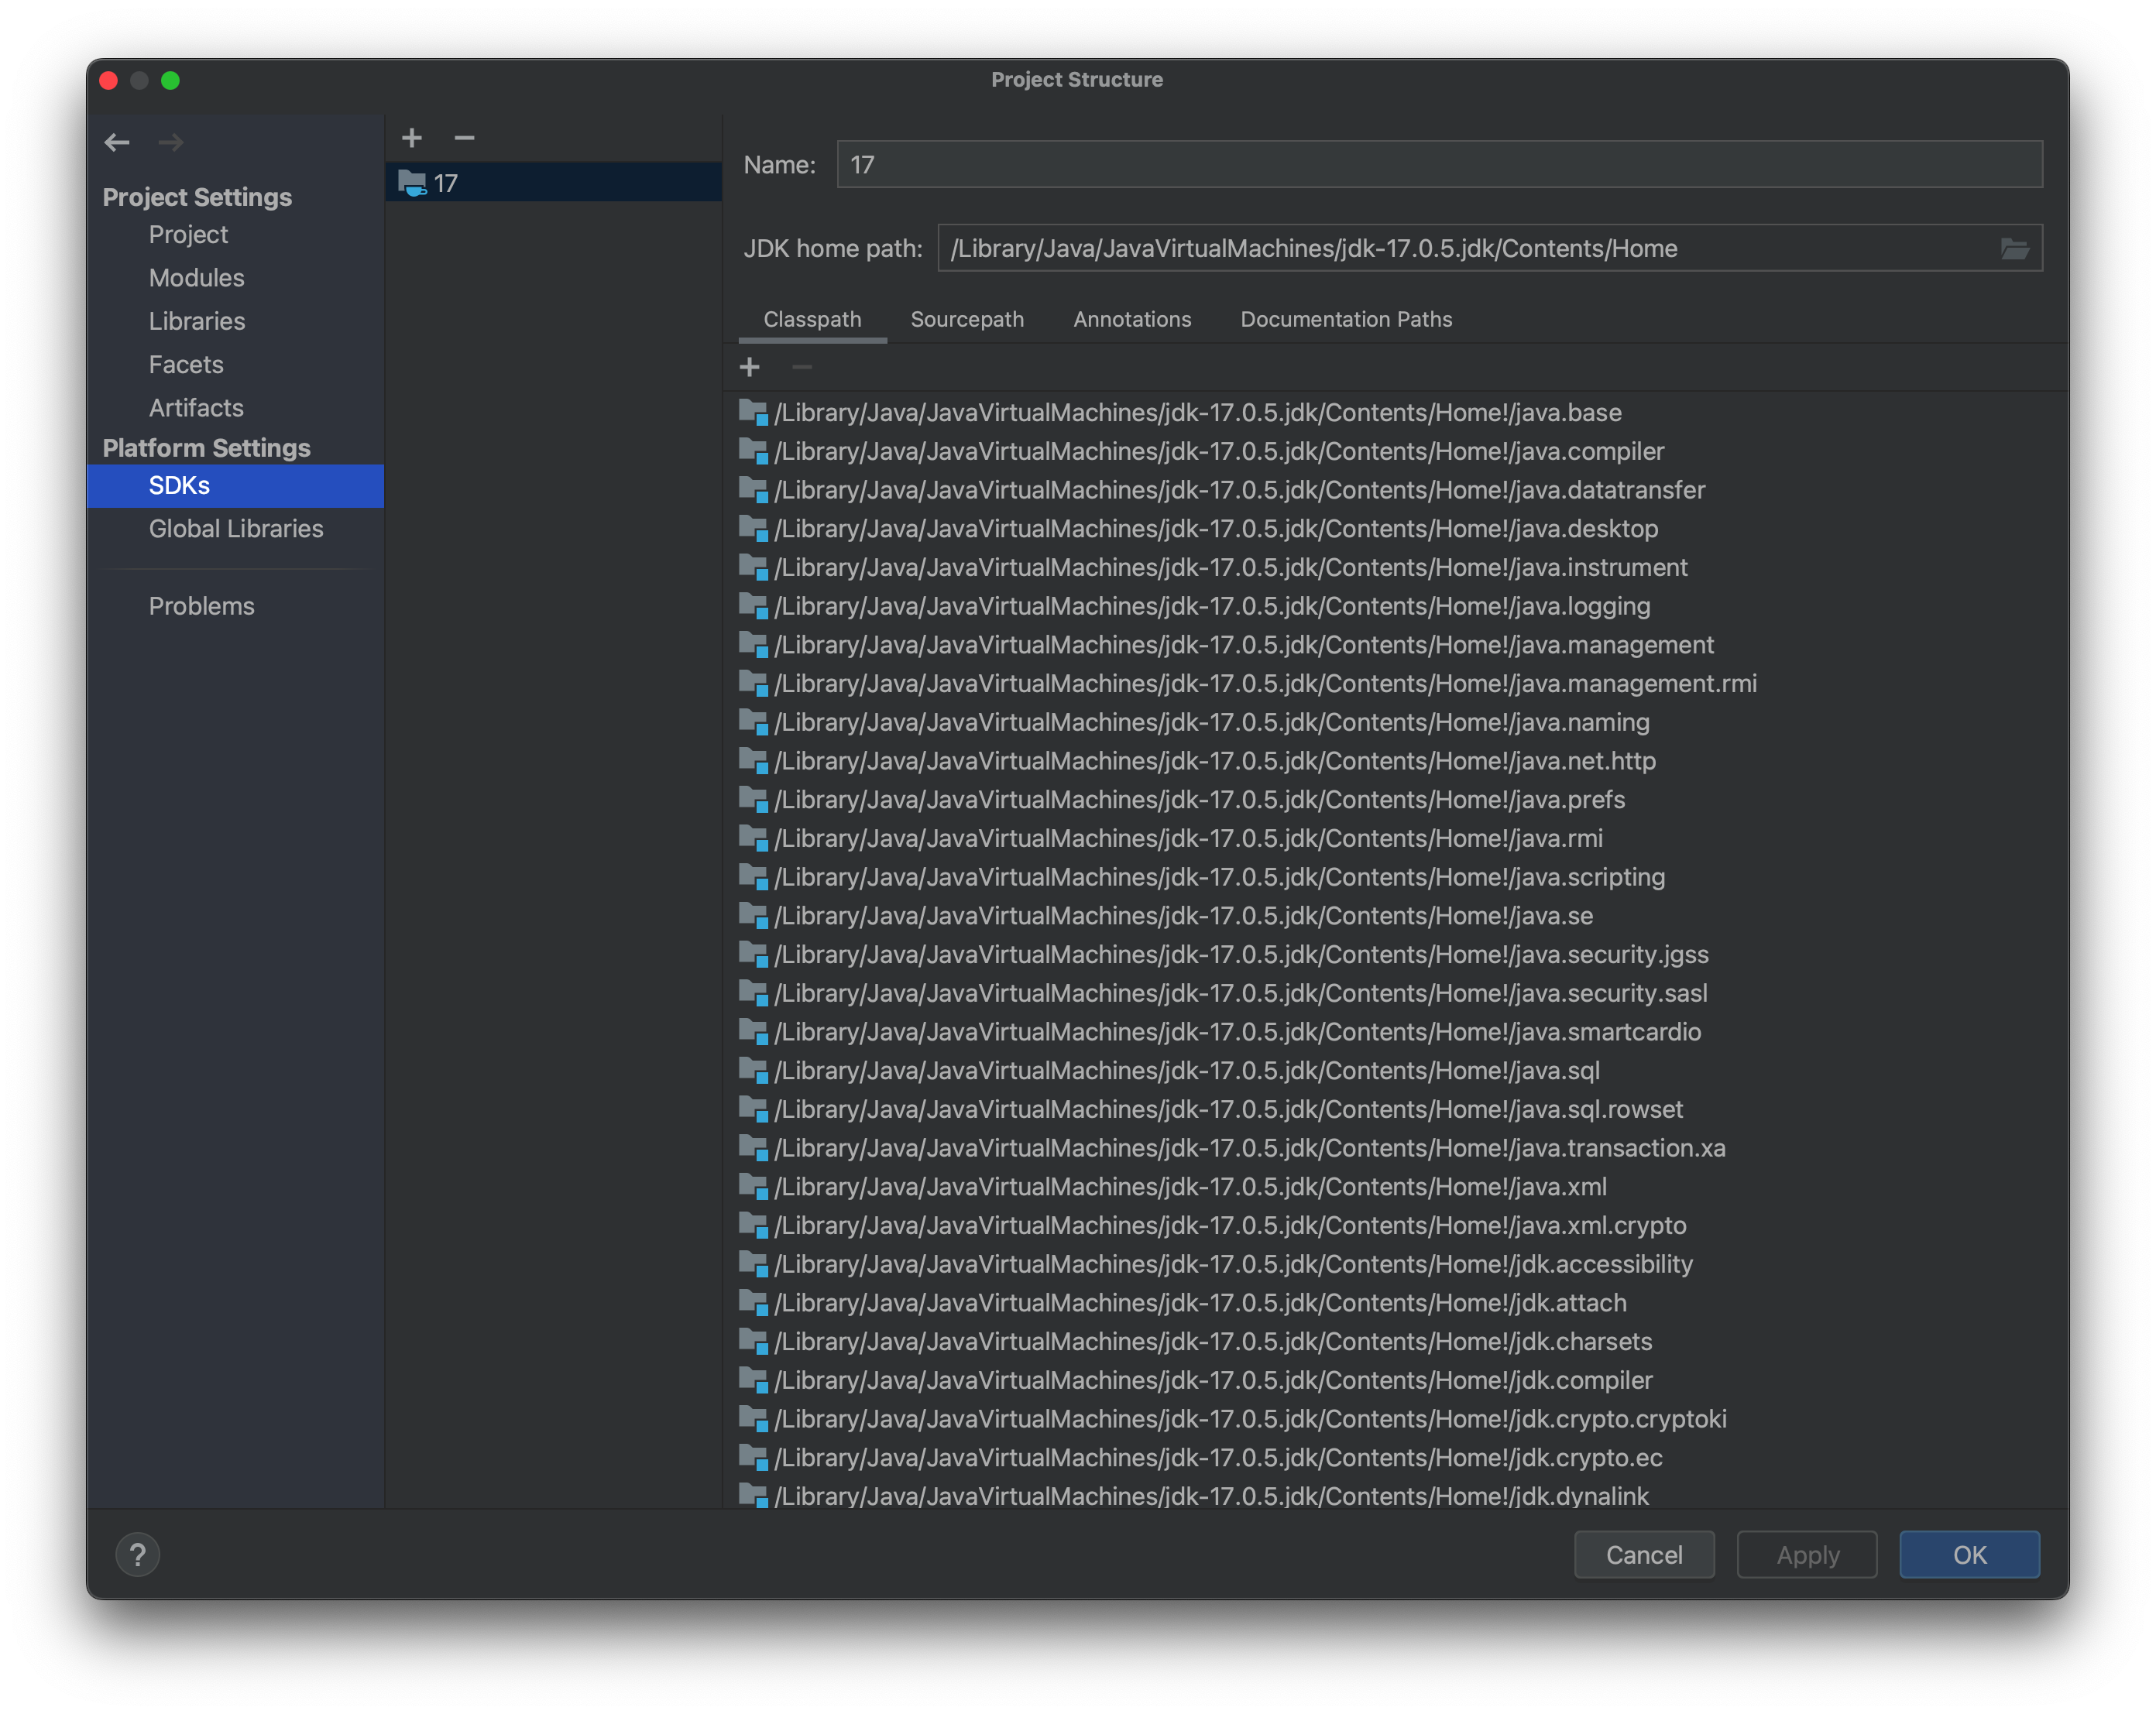Image resolution: width=2156 pixels, height=1714 pixels.
Task: Open Global Libraries settings
Action: 235,529
